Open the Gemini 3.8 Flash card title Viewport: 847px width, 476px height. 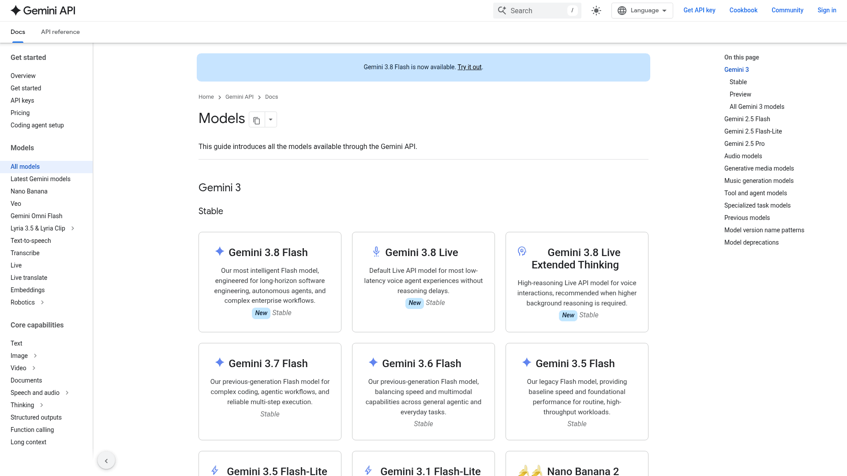click(x=268, y=253)
